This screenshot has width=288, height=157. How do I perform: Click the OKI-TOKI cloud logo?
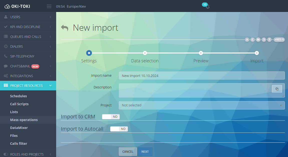click(x=7, y=6)
